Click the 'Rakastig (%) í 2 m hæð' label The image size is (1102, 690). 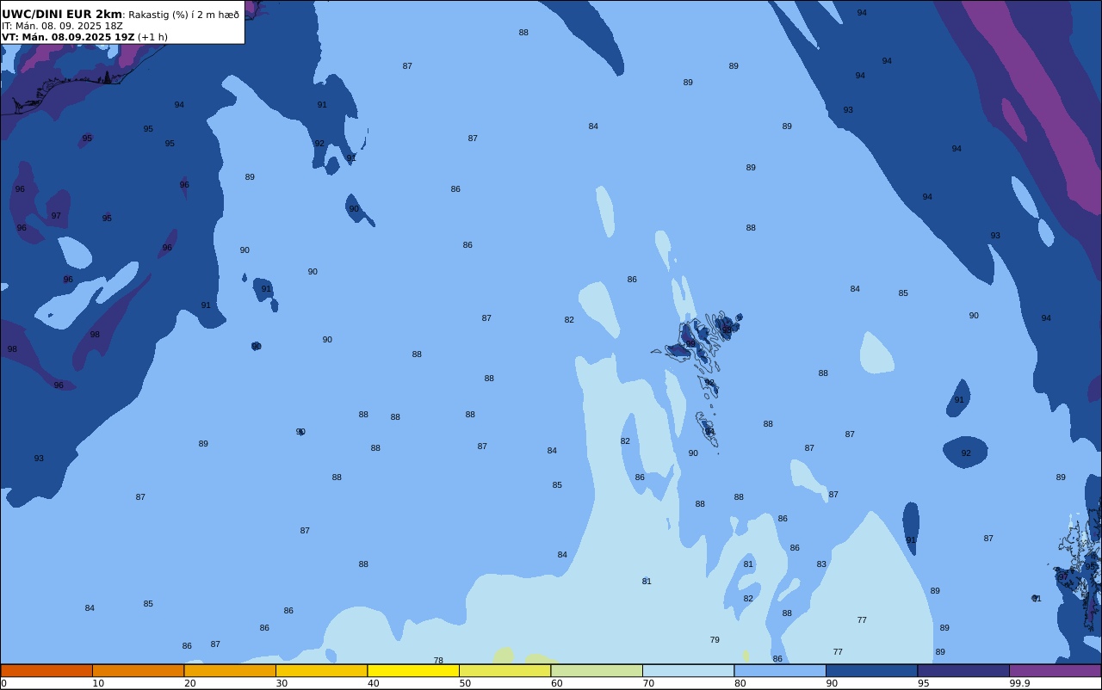[183, 15]
